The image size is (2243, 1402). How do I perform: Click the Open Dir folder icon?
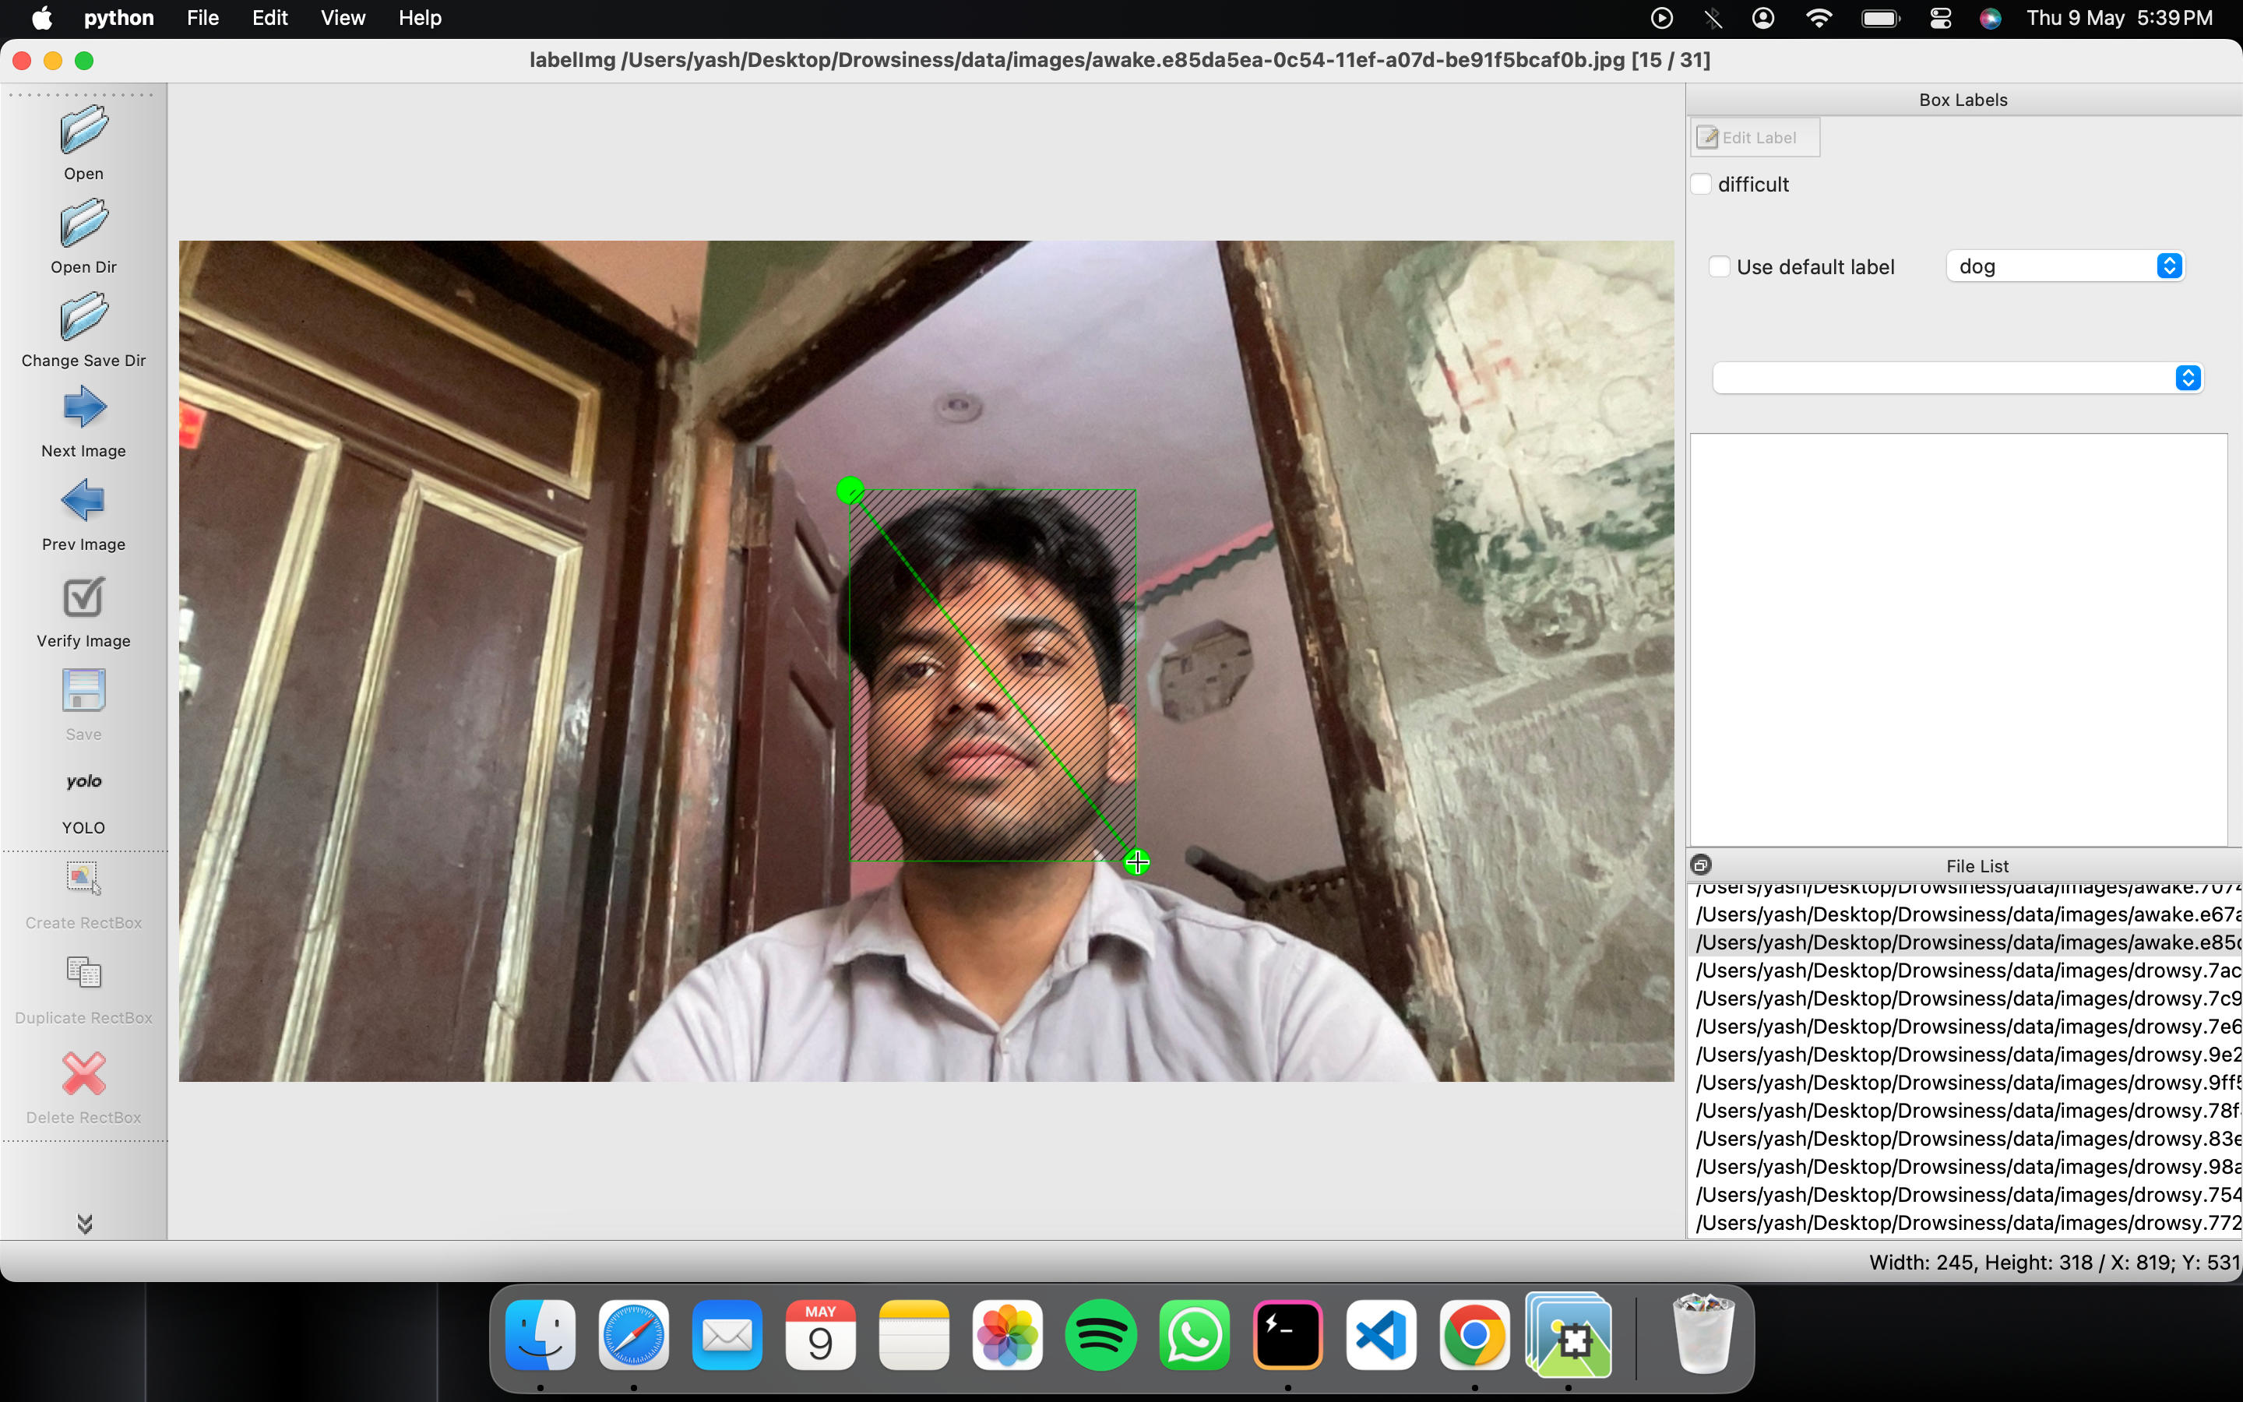click(x=83, y=224)
